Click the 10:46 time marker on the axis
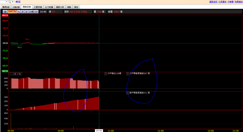Image resolution: width=243 pixels, height=132 pixels. coord(99,131)
